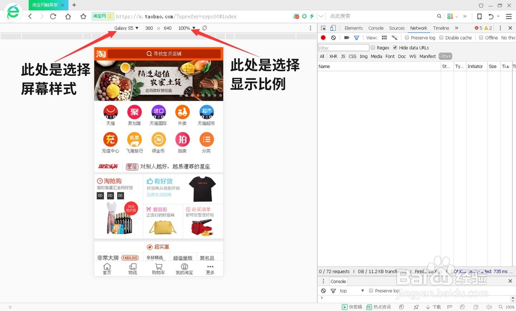Viewport: 516px width, 311px height.
Task: Click the undo/restore arrow in browser toolbar
Action: (x=491, y=16)
